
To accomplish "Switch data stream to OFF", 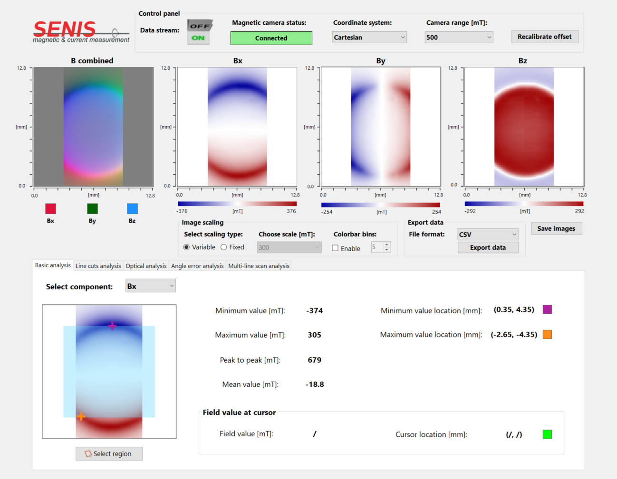I will [x=200, y=26].
